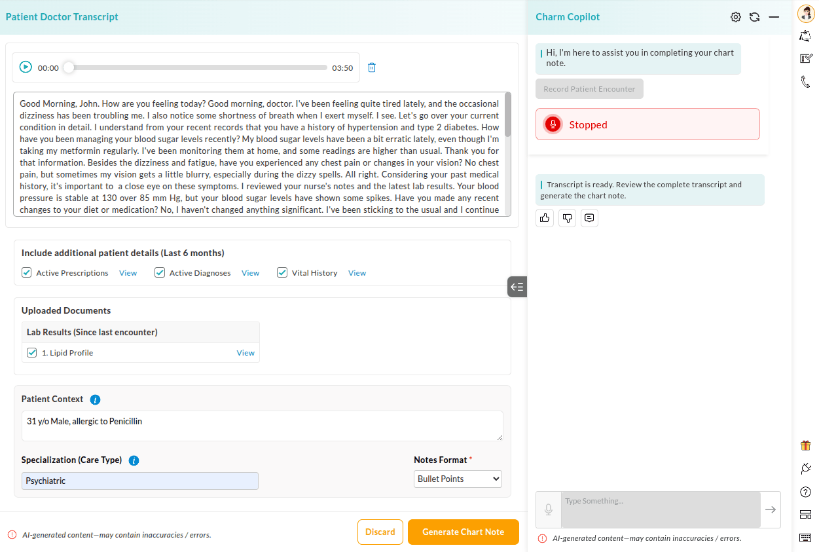Image resolution: width=819 pixels, height=552 pixels.
Task: Open the checklist notes sidebar icon
Action: (806, 58)
